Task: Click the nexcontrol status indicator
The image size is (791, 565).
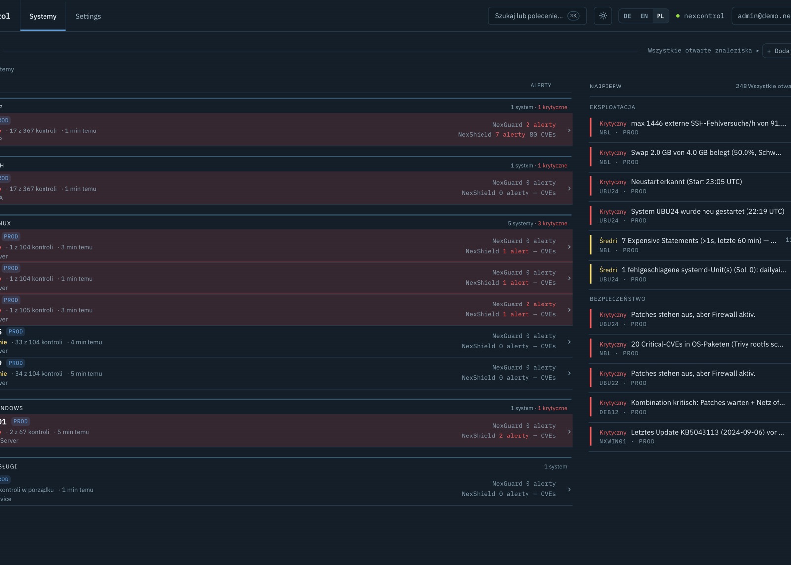Action: coord(700,16)
